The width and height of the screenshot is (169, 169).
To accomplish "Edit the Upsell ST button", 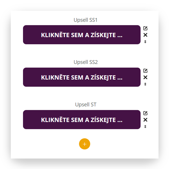I will coord(145,113).
